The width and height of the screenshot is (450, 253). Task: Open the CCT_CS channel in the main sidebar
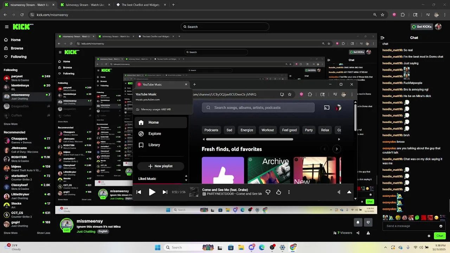tap(27, 214)
